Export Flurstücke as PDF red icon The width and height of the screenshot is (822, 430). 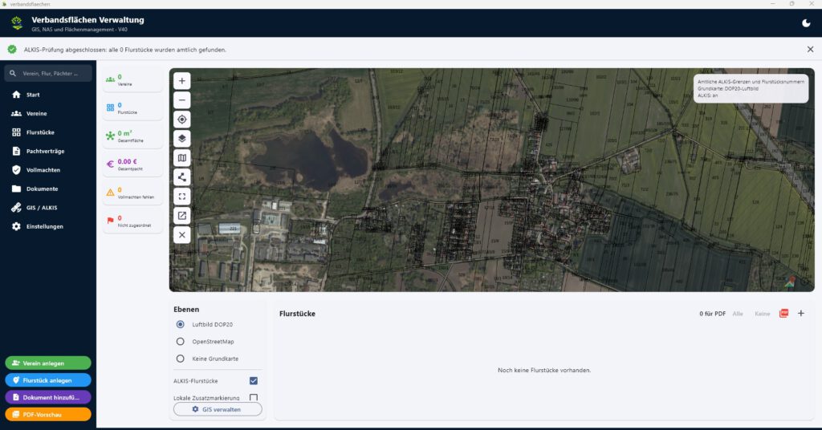pos(783,313)
